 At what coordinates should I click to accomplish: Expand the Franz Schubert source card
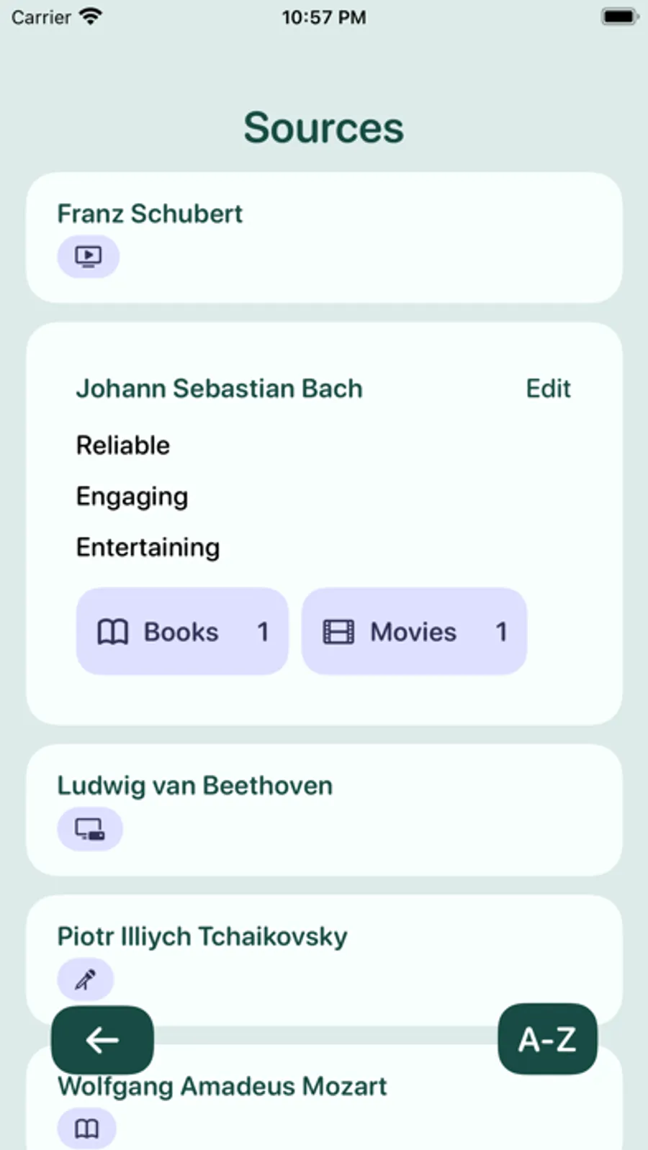(324, 237)
